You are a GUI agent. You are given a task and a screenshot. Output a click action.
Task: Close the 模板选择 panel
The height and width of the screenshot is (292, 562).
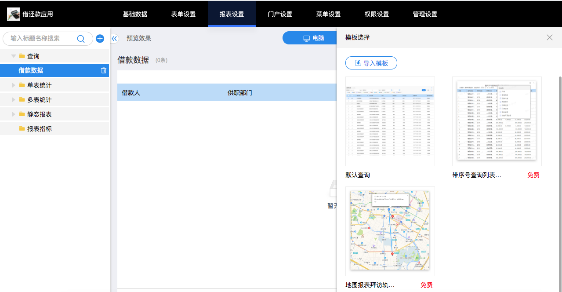coord(550,37)
